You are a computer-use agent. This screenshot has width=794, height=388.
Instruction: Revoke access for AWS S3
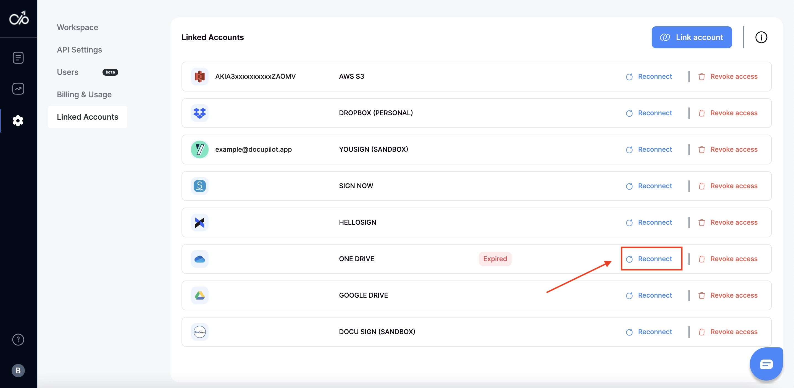728,77
